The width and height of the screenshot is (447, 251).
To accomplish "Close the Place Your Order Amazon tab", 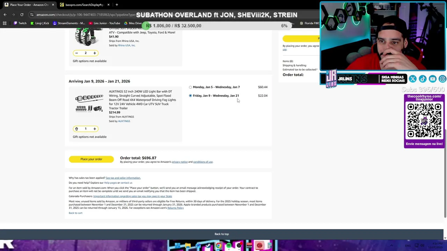I will 53,5.
